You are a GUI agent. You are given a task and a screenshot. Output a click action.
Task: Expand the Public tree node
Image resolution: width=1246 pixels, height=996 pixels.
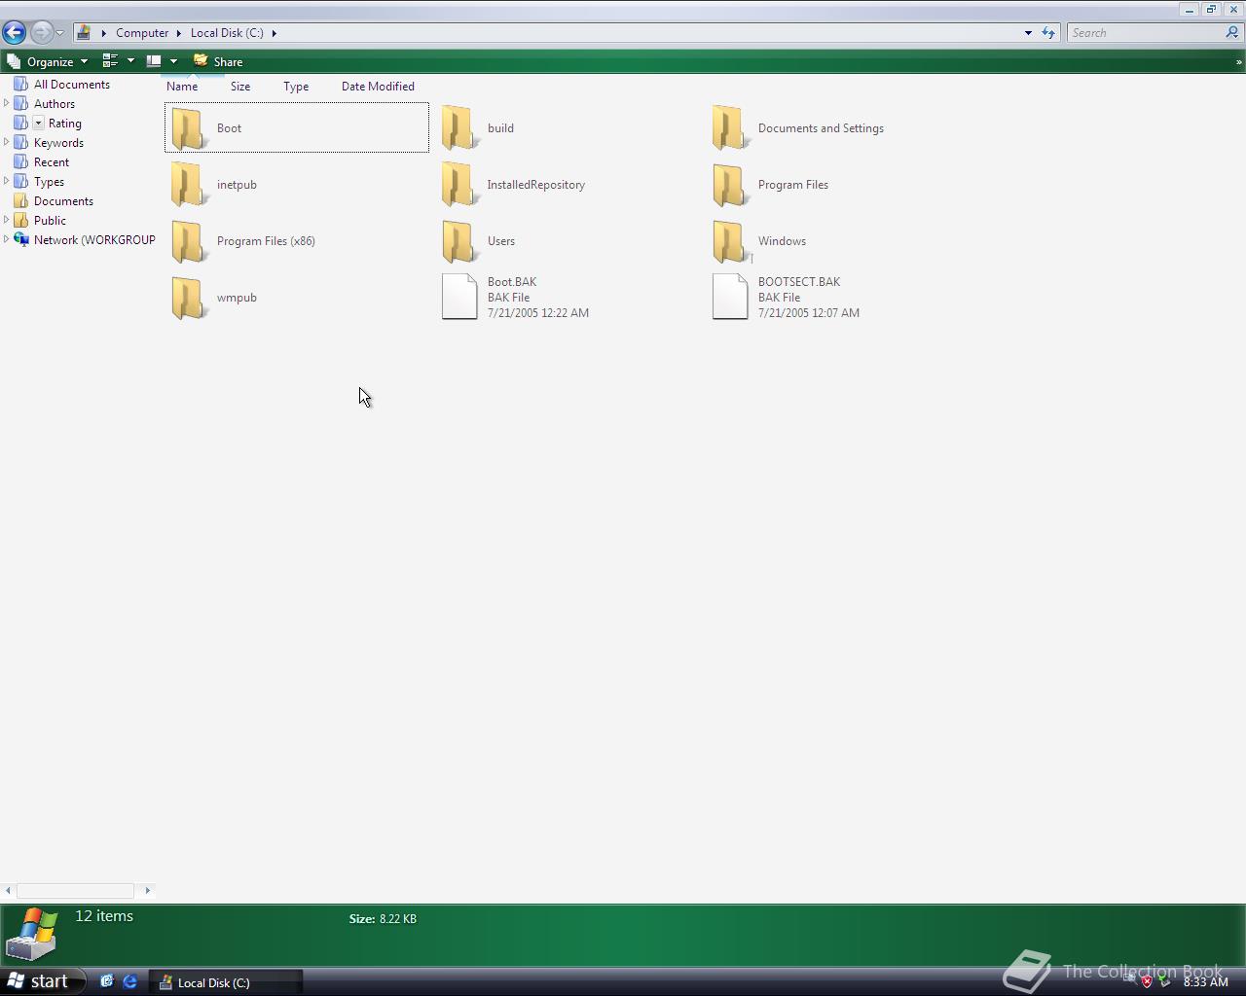coord(7,220)
